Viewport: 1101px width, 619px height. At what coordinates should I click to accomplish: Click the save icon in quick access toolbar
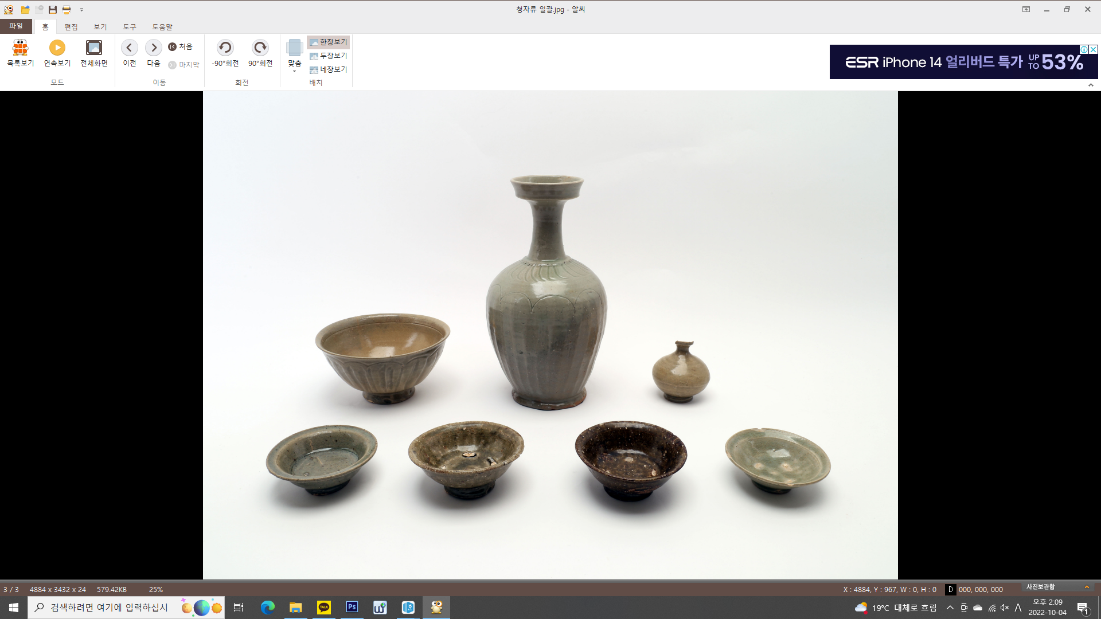click(52, 10)
